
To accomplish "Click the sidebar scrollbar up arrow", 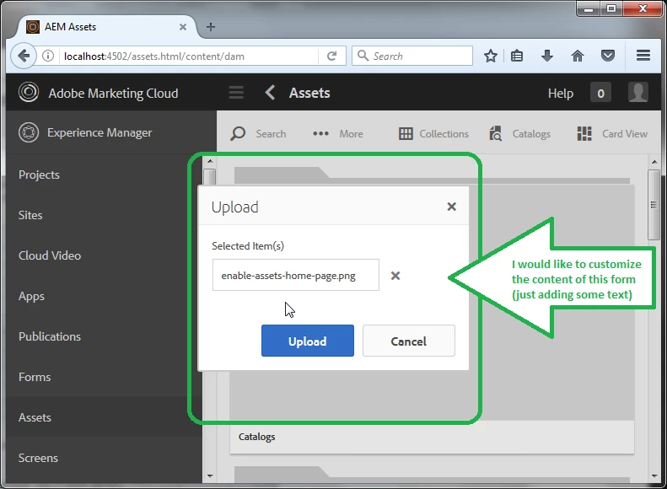I will [x=210, y=161].
